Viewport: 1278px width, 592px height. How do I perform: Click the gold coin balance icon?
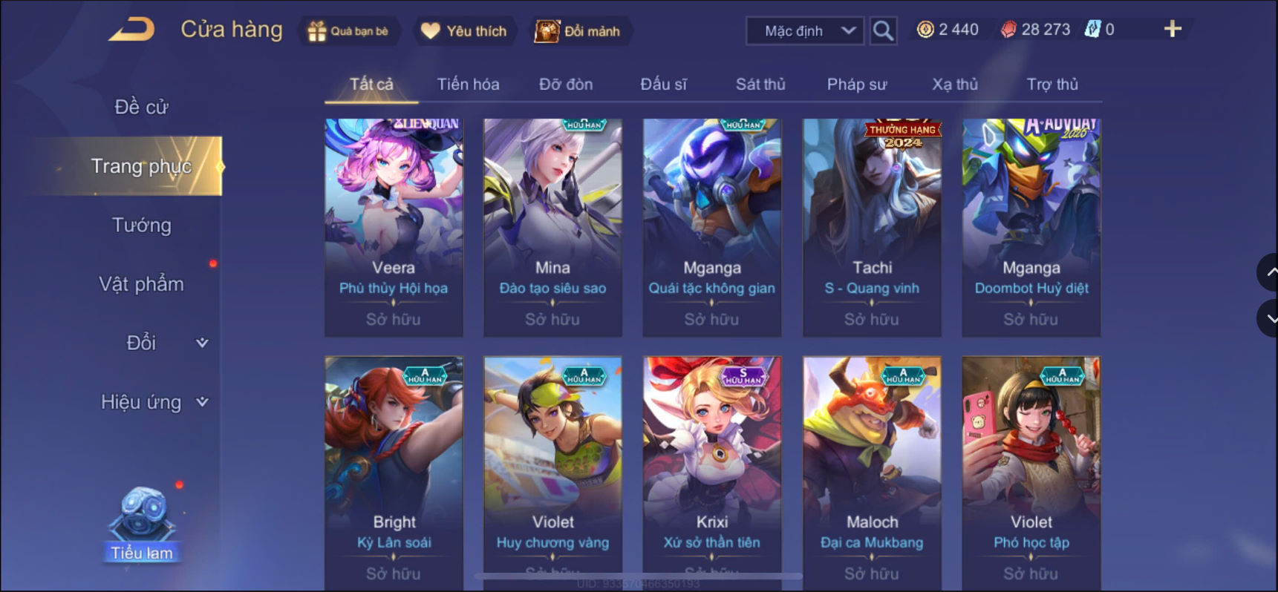[x=925, y=30]
